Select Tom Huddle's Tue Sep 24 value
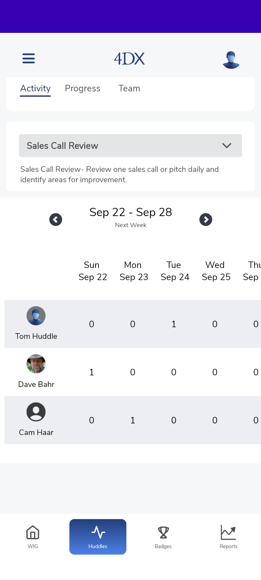 point(174,324)
